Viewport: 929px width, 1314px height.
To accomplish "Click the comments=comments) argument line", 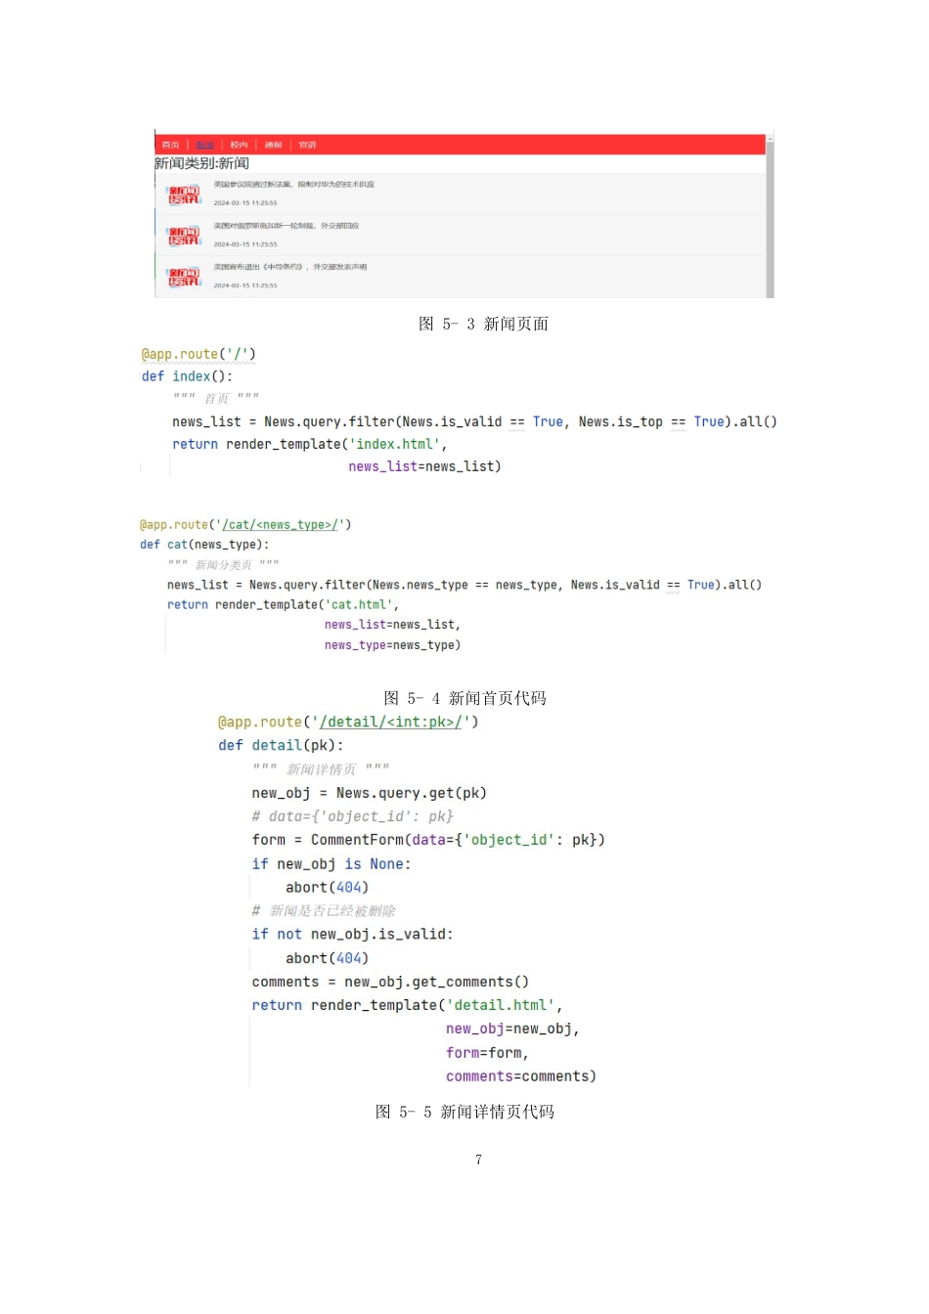I will (x=520, y=1076).
